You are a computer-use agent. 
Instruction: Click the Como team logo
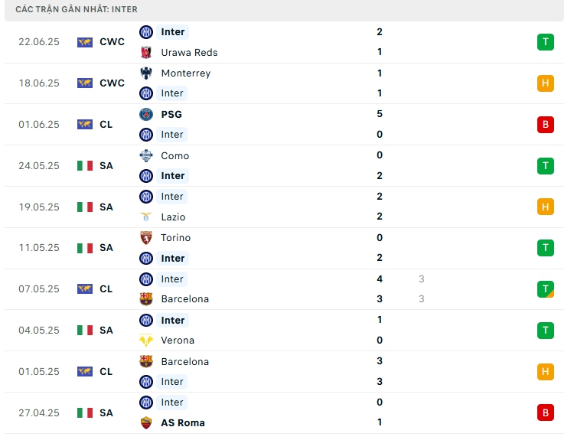coord(146,155)
